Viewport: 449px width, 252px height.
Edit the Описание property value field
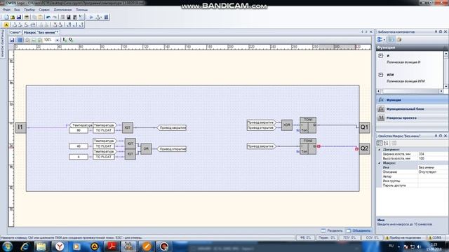[433, 172]
